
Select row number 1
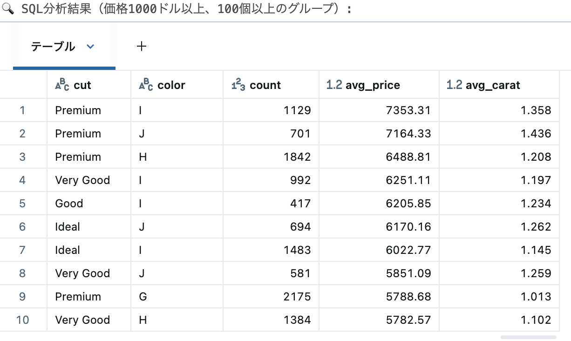(x=23, y=110)
